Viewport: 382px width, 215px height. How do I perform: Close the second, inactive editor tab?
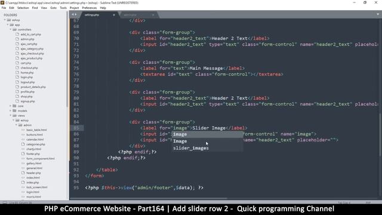pos(153,15)
